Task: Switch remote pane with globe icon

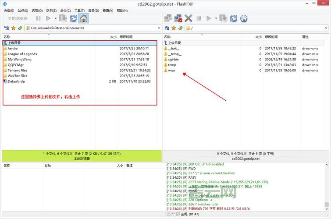Action: click(x=244, y=18)
